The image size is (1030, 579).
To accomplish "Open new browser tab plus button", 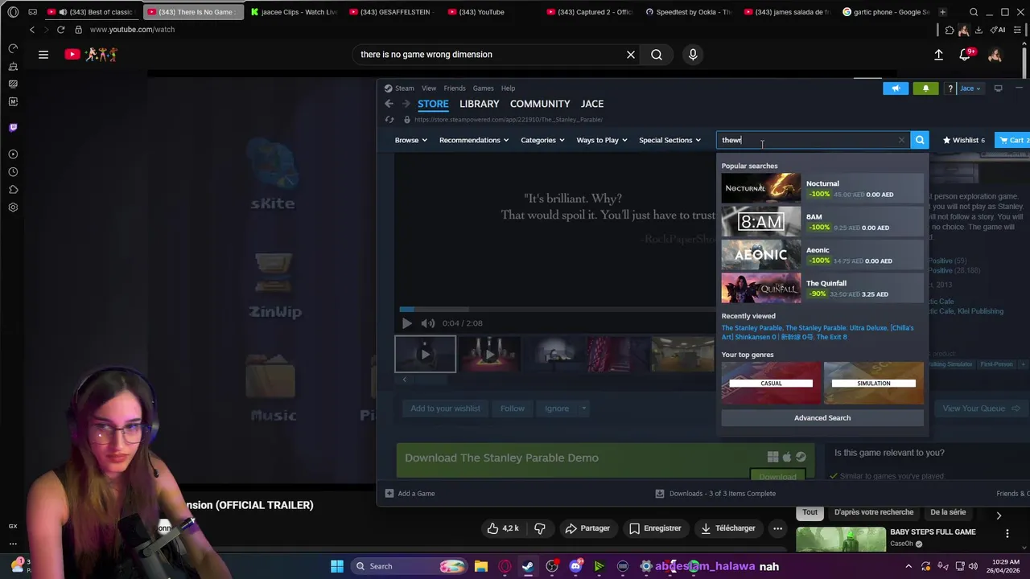I will [x=942, y=12].
